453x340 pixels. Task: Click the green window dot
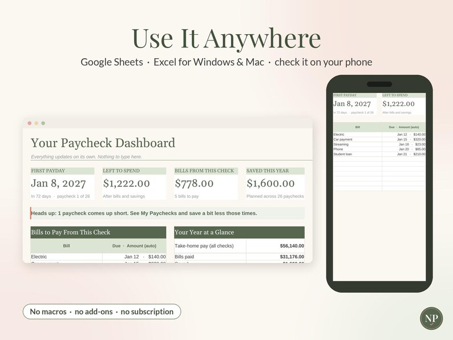[43, 123]
